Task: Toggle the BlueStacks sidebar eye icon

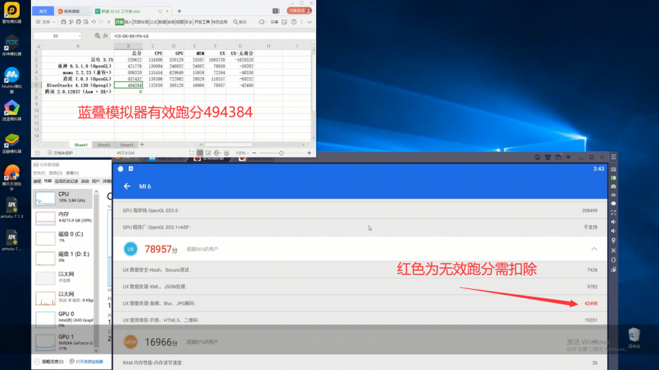Action: (613, 195)
